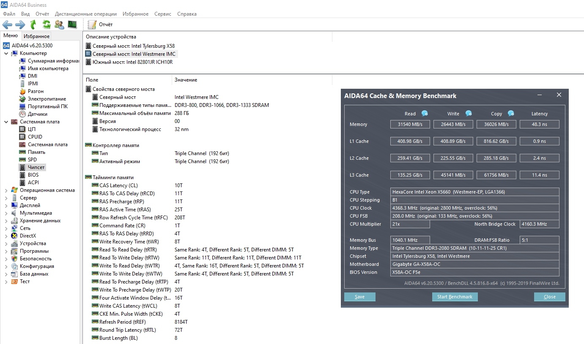Expand the Хранение данных branch
Screen dimensions: 584x344
[x=6, y=221]
